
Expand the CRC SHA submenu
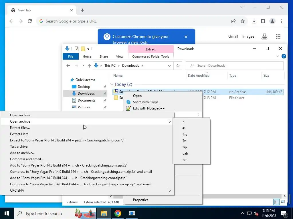coord(87,190)
